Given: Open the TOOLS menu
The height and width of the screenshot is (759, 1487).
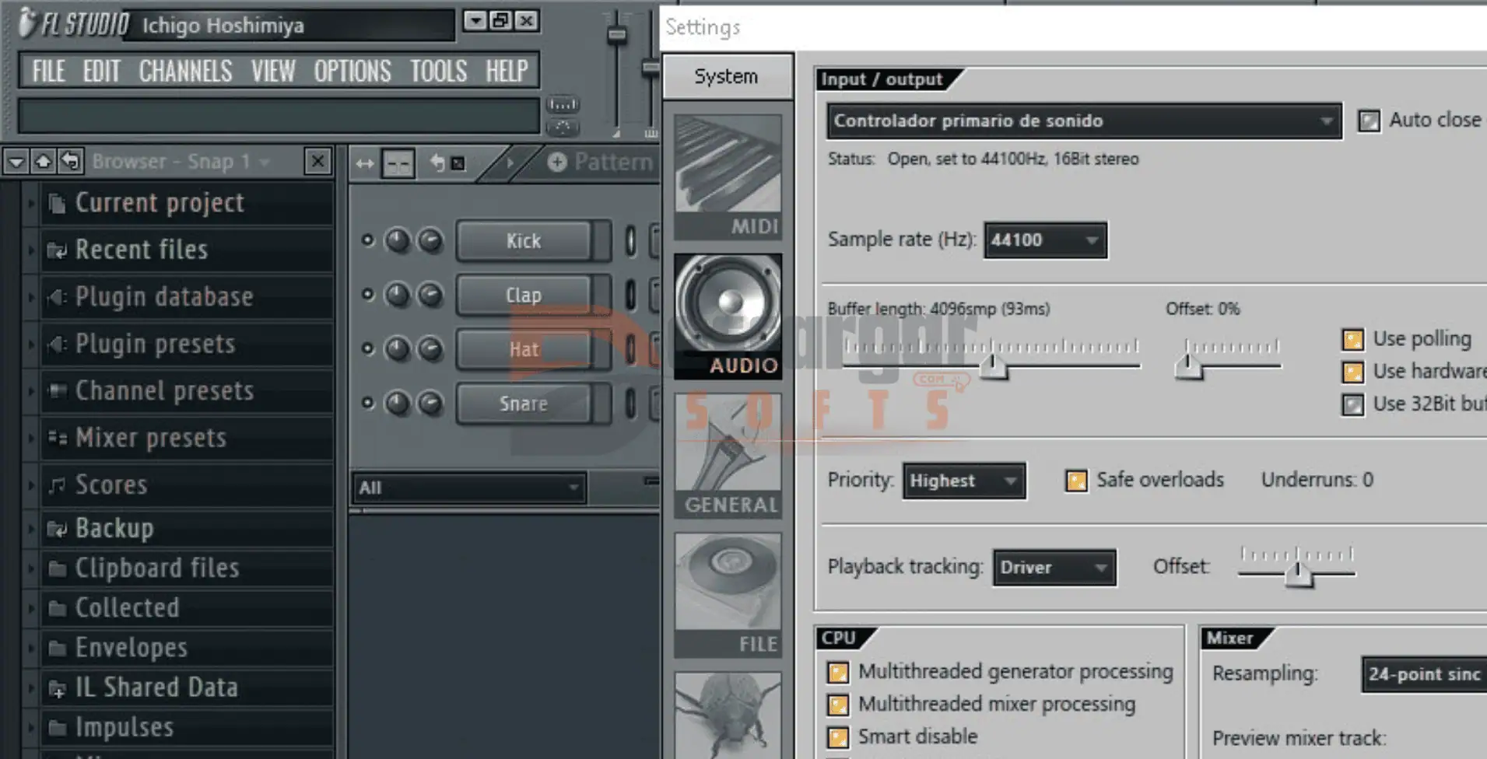Looking at the screenshot, I should click(439, 72).
